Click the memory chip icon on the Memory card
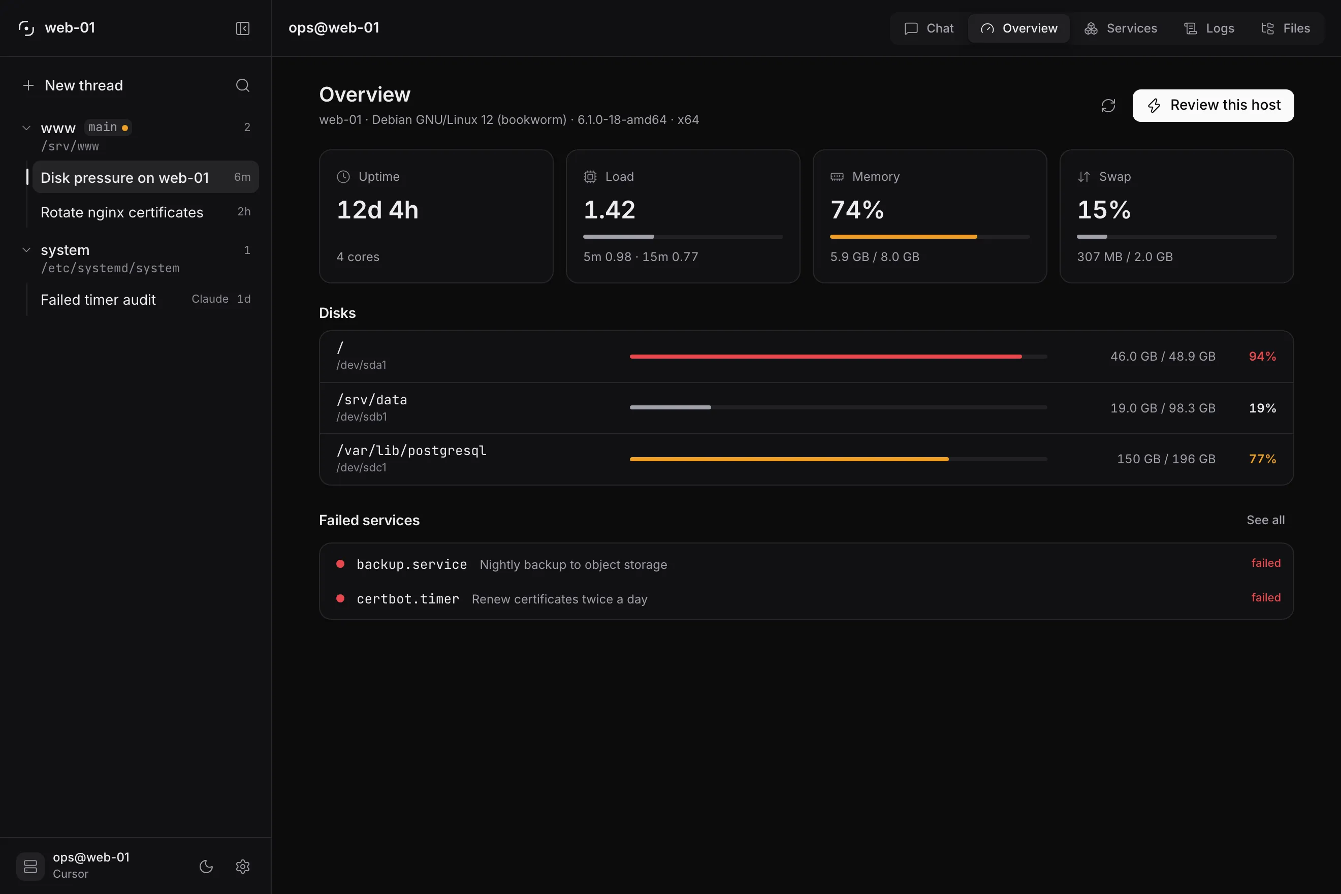The image size is (1341, 894). (x=837, y=177)
